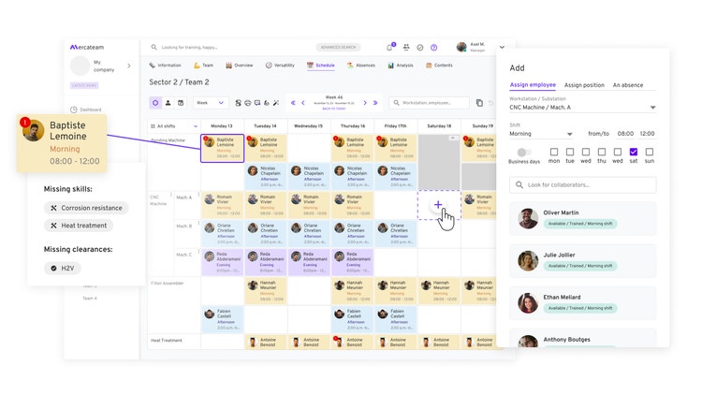The height and width of the screenshot is (395, 702).
Task: Click the Monday 13 column header
Action: pyautogui.click(x=222, y=126)
